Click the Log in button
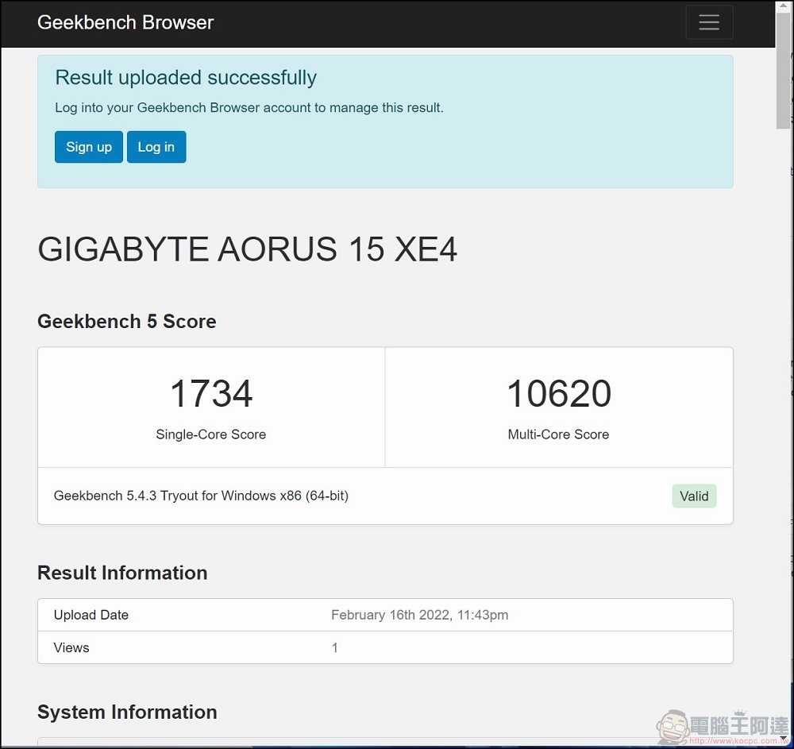Screen dimensions: 794x749 (156, 146)
